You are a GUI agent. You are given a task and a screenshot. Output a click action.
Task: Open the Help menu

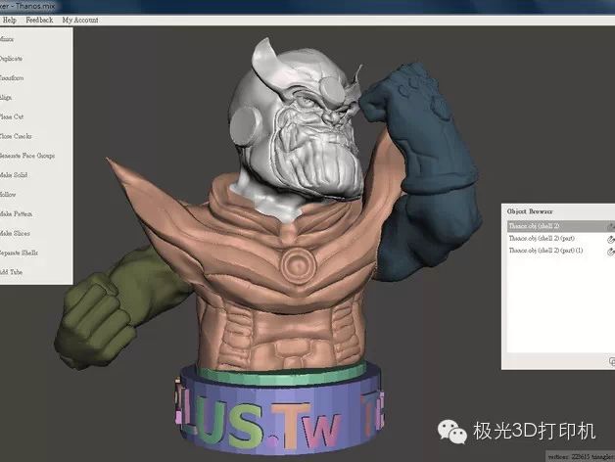pyautogui.click(x=10, y=20)
